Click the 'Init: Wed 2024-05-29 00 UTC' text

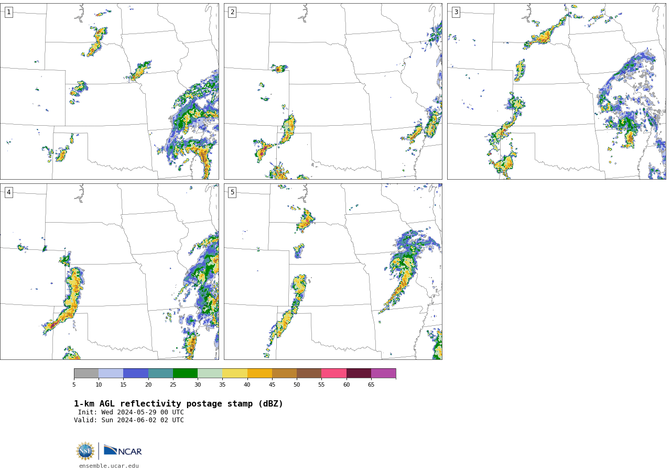pyautogui.click(x=131, y=412)
